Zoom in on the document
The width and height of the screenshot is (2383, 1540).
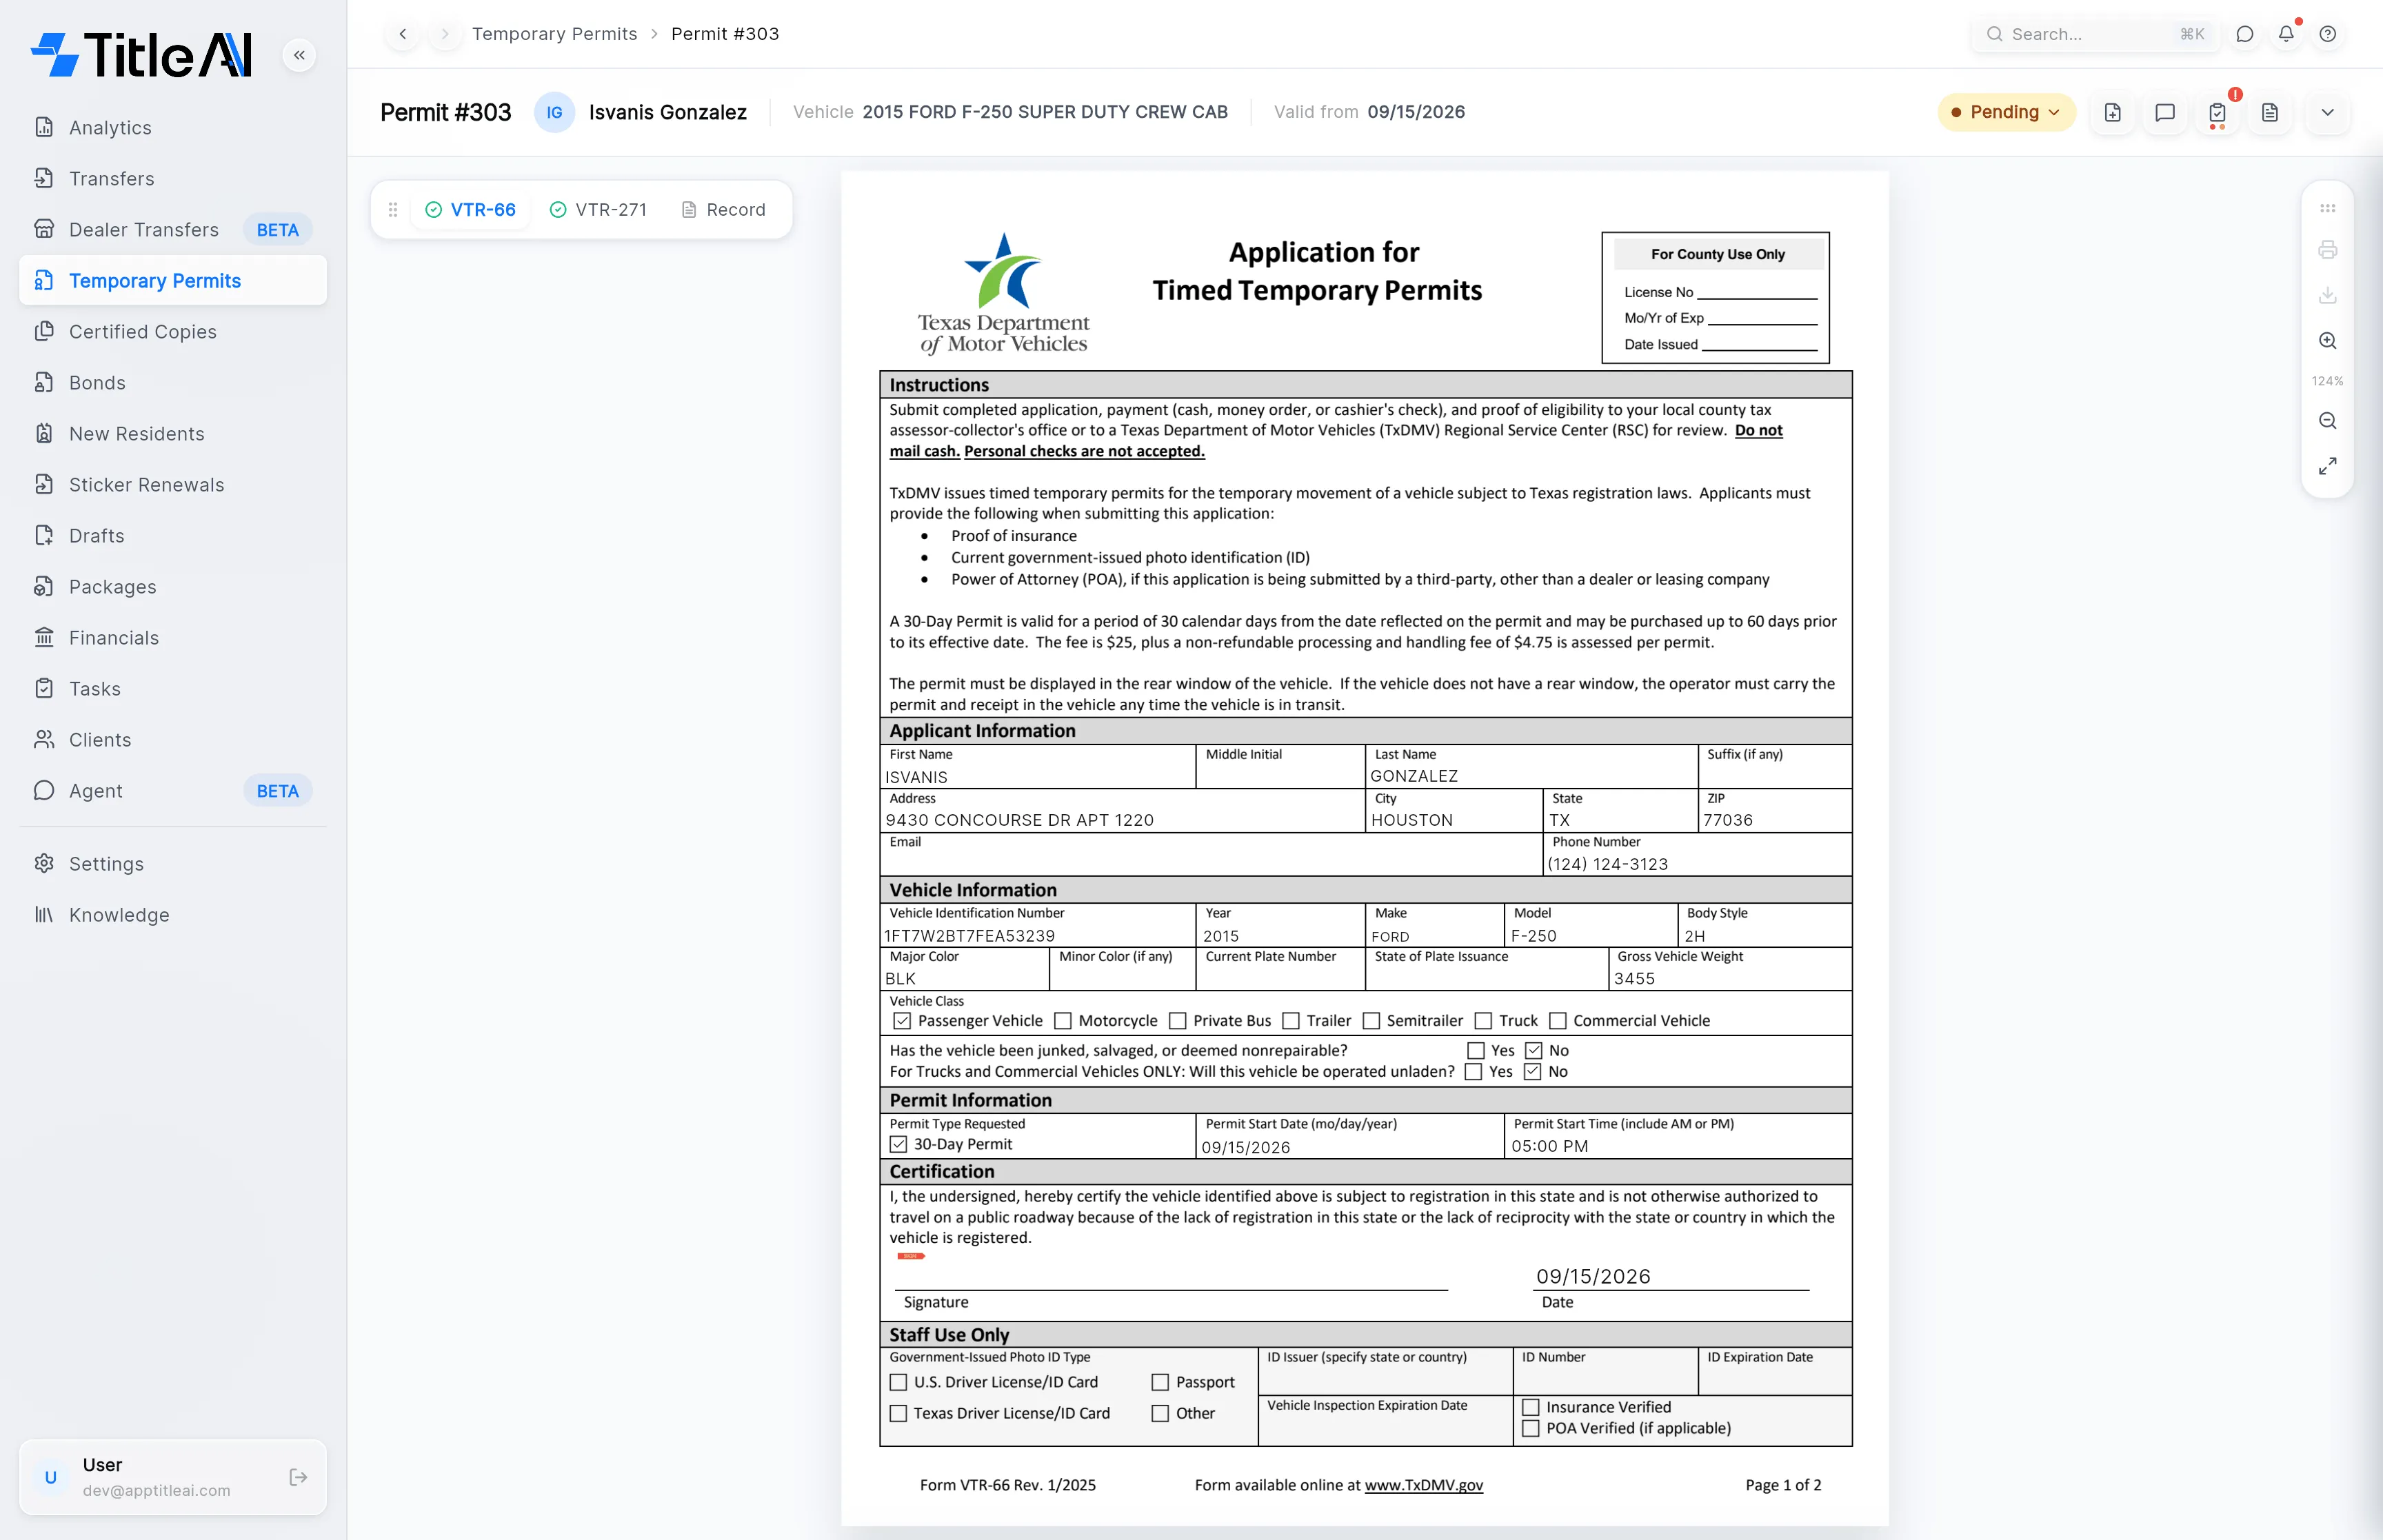(2328, 341)
